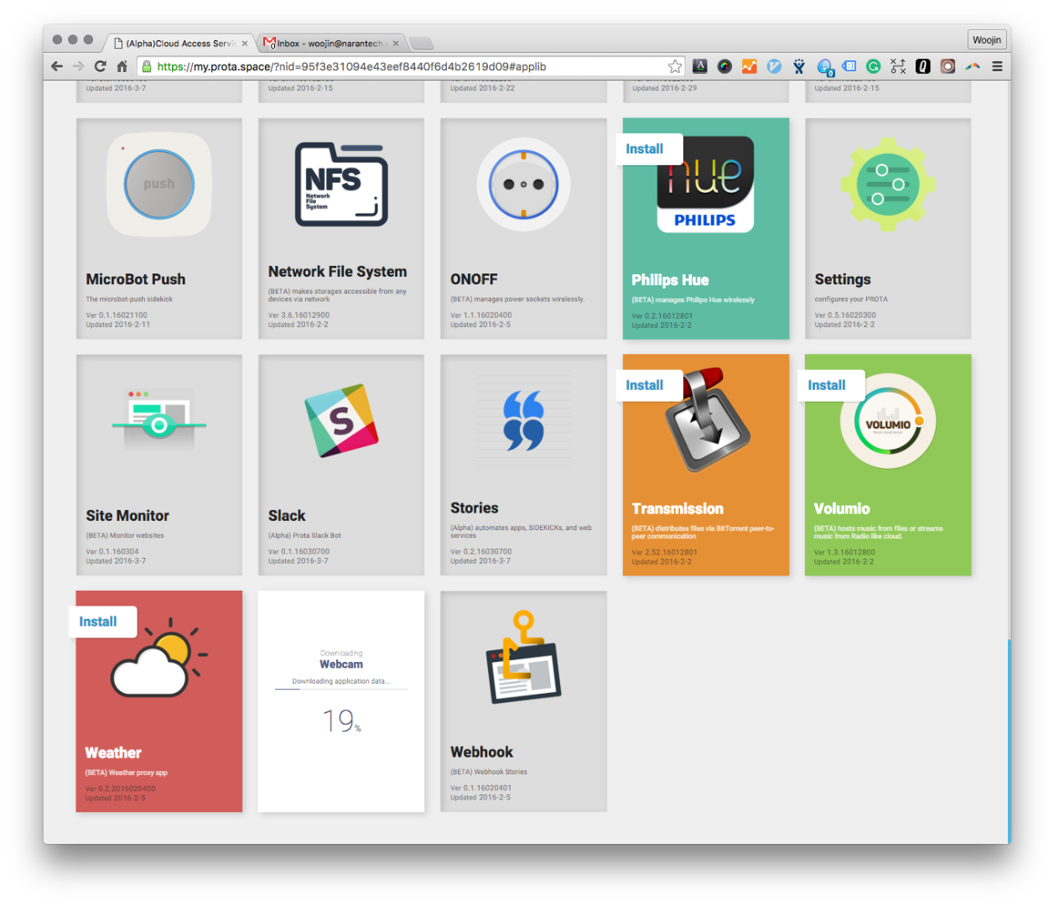This screenshot has width=1054, height=906.
Task: Click 'The microbot-push sidekick' description
Action: pos(129,299)
